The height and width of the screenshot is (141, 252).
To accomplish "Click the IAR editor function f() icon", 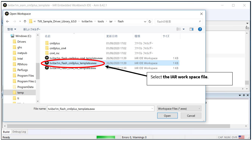I will coord(247,28).
